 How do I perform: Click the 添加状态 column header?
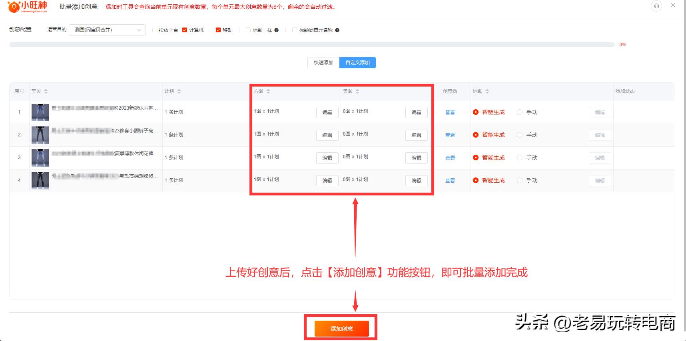(x=625, y=91)
